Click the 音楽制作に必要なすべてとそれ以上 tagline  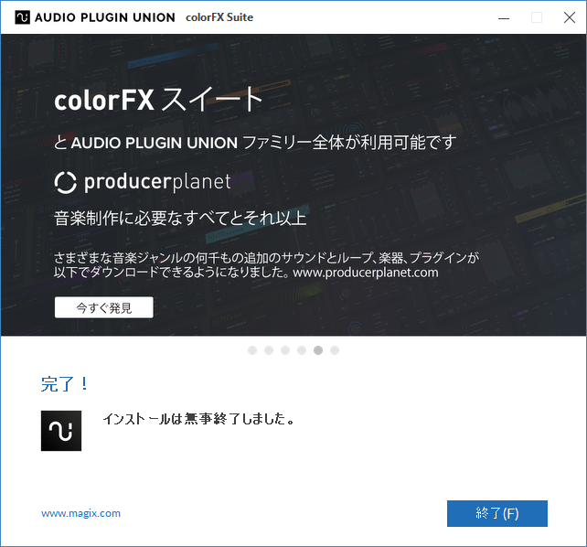pyautogui.click(x=180, y=218)
